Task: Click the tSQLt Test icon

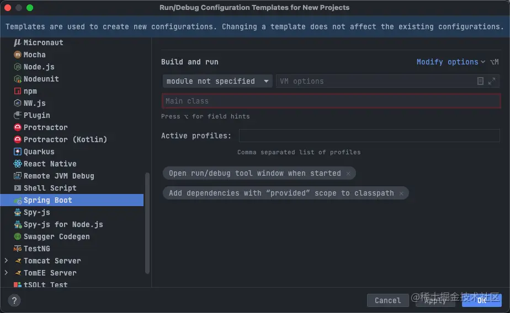Action: 18,284
